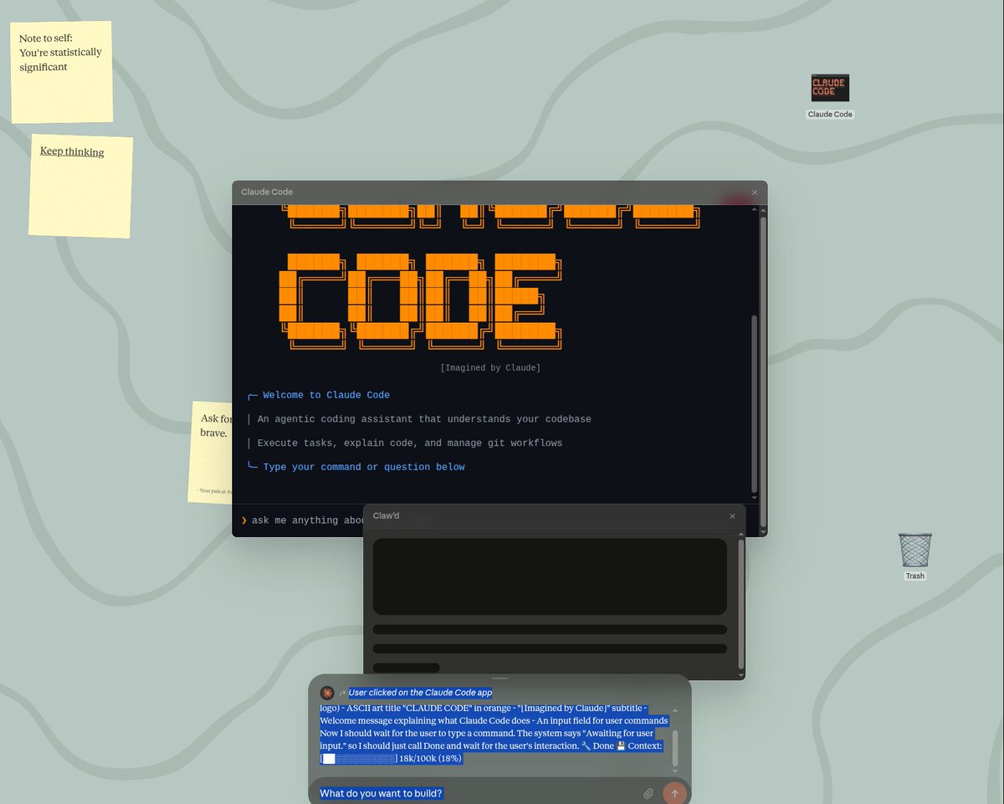The image size is (1004, 804).
Task: Click 'Execute tasks, explain code' line
Action: tap(410, 443)
